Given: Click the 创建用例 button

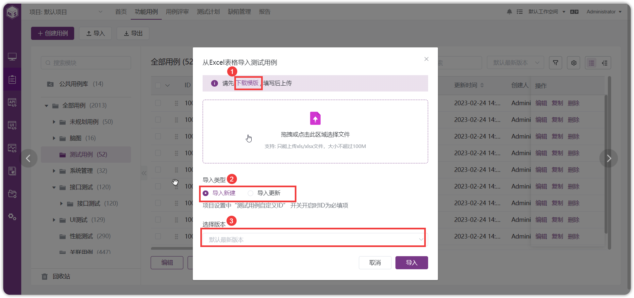Looking at the screenshot, I should tap(53, 33).
